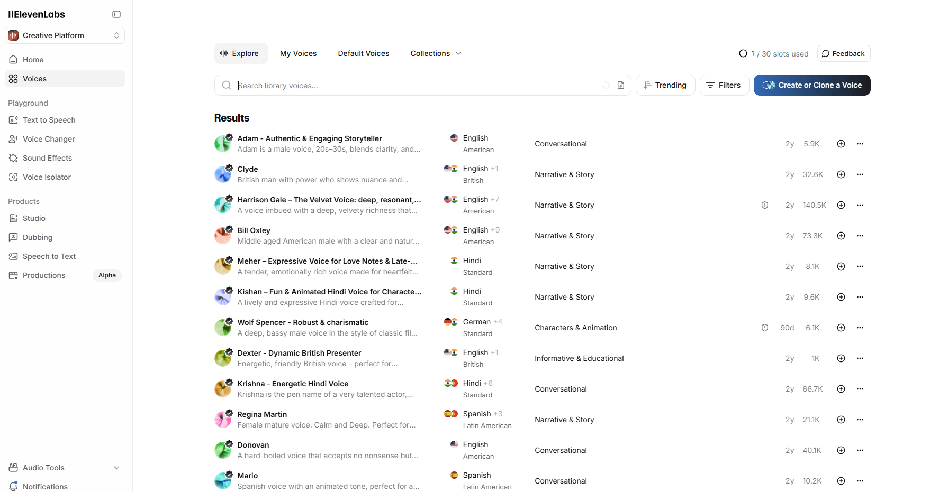Image resolution: width=948 pixels, height=492 pixels.
Task: Add Kishan voice to library
Action: pyautogui.click(x=841, y=297)
